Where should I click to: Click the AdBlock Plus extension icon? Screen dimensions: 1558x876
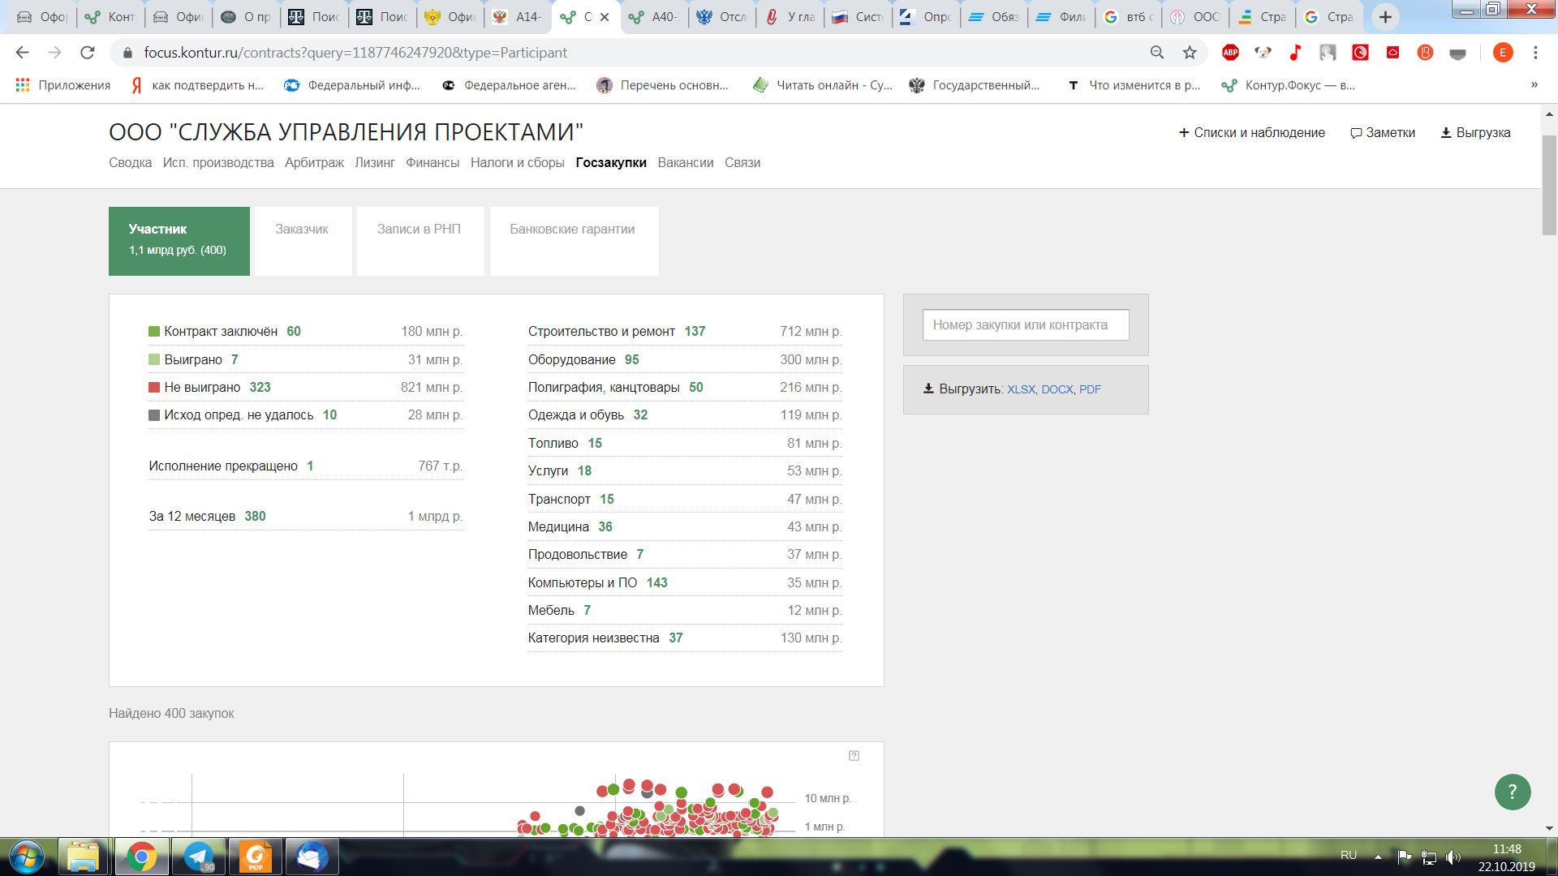(x=1230, y=53)
